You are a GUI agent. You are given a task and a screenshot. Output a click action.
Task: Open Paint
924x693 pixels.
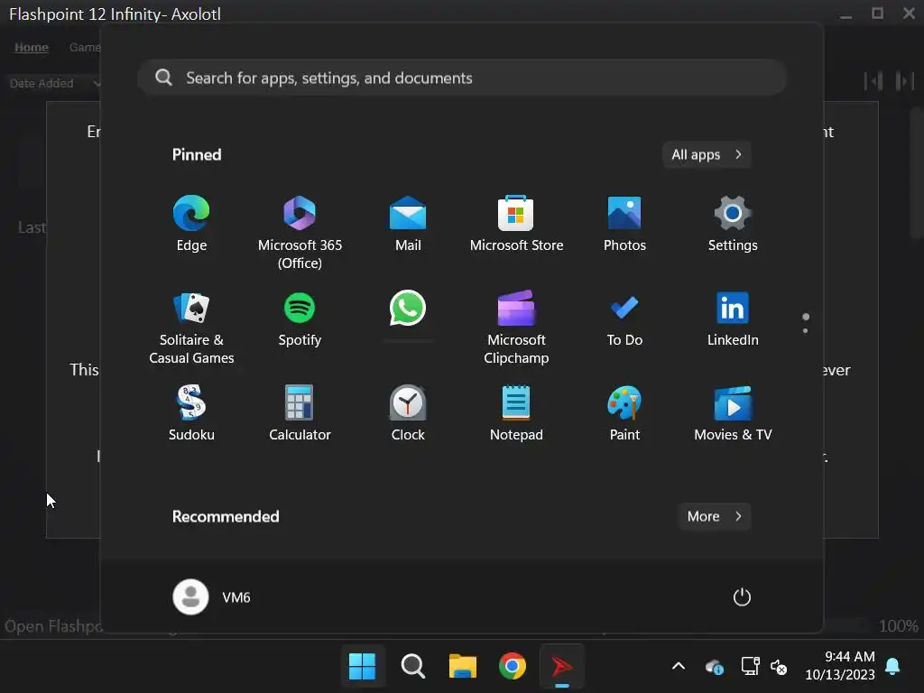coord(624,413)
